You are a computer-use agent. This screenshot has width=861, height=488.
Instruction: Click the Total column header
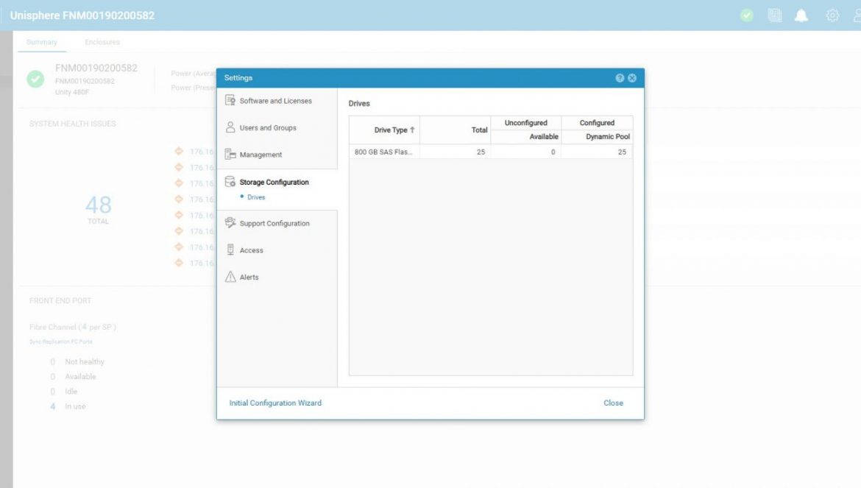(455, 130)
